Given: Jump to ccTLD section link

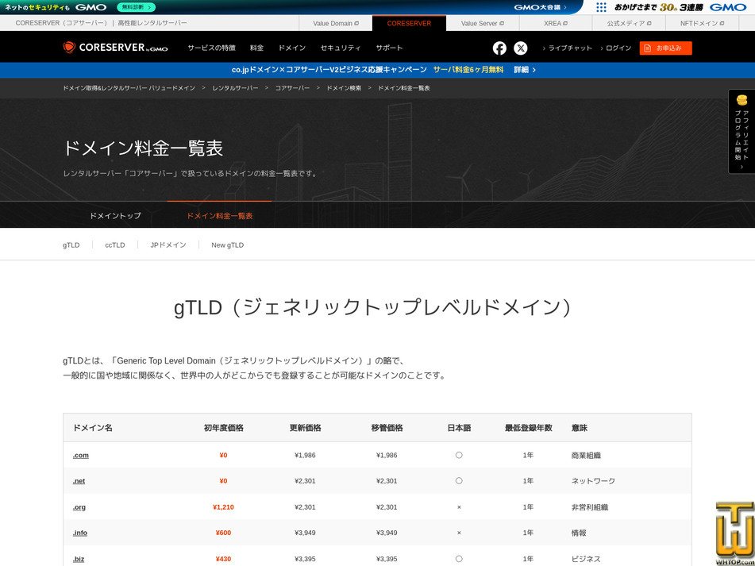Looking at the screenshot, I should coord(115,245).
